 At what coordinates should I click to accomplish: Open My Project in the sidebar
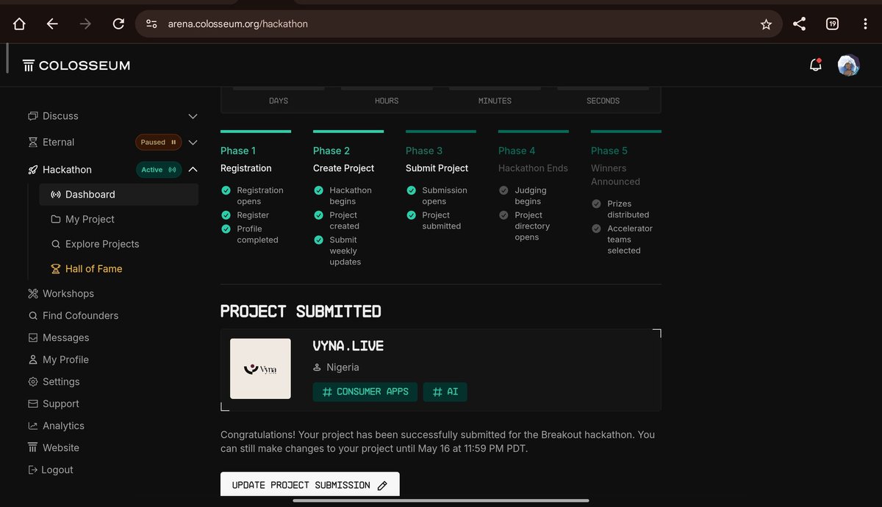90,219
